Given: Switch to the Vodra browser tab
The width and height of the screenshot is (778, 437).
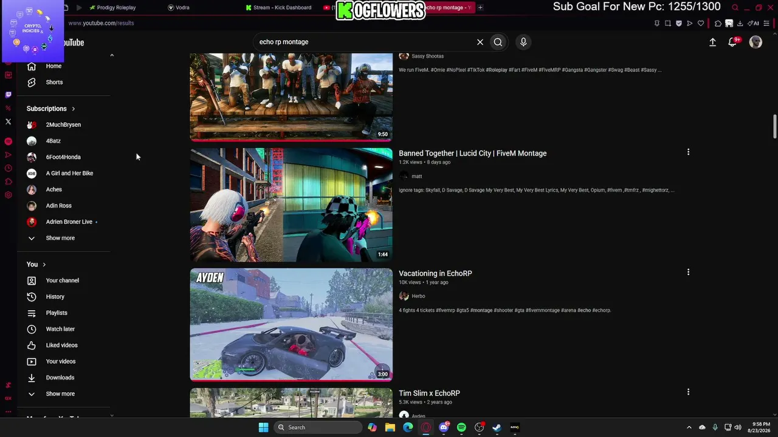Looking at the screenshot, I should click(182, 7).
